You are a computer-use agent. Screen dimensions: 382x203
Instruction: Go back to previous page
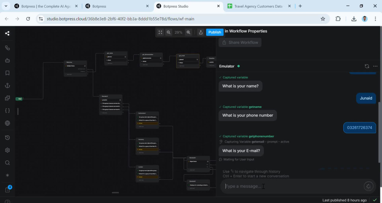click(x=6, y=19)
